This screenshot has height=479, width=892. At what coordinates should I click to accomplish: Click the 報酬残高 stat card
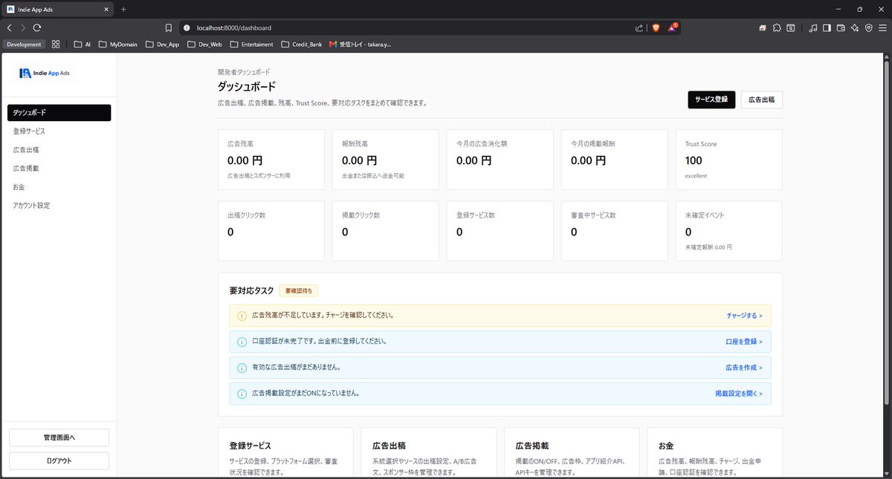click(x=386, y=160)
